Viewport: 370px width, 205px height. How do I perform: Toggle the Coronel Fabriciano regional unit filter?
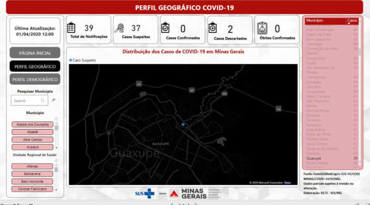click(x=32, y=189)
